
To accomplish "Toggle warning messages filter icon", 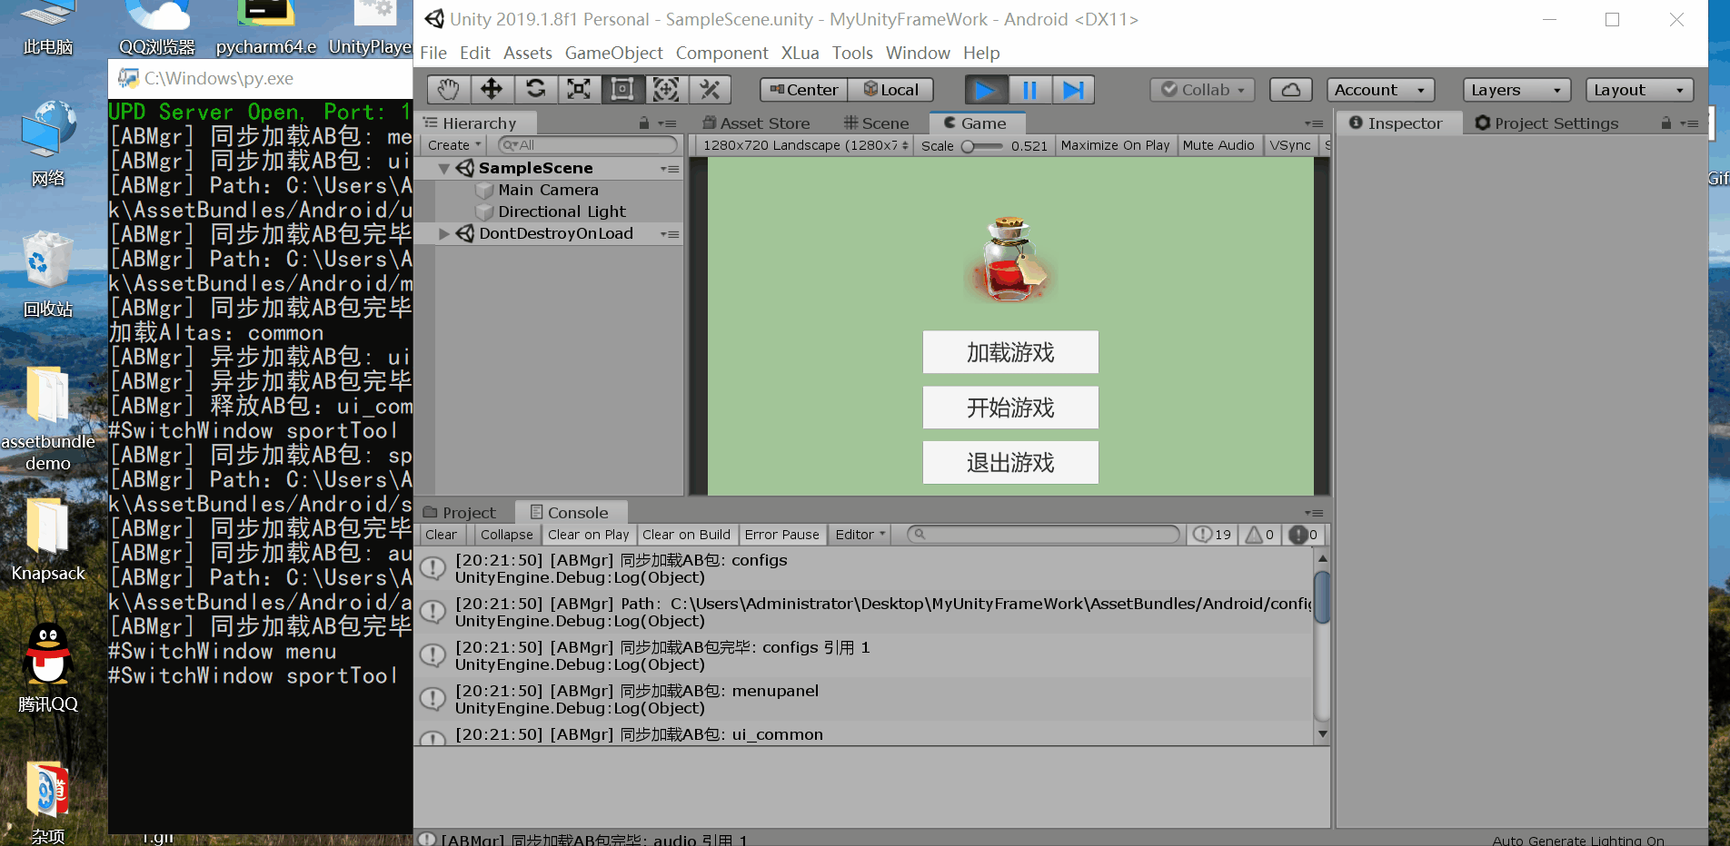I will coord(1259,535).
